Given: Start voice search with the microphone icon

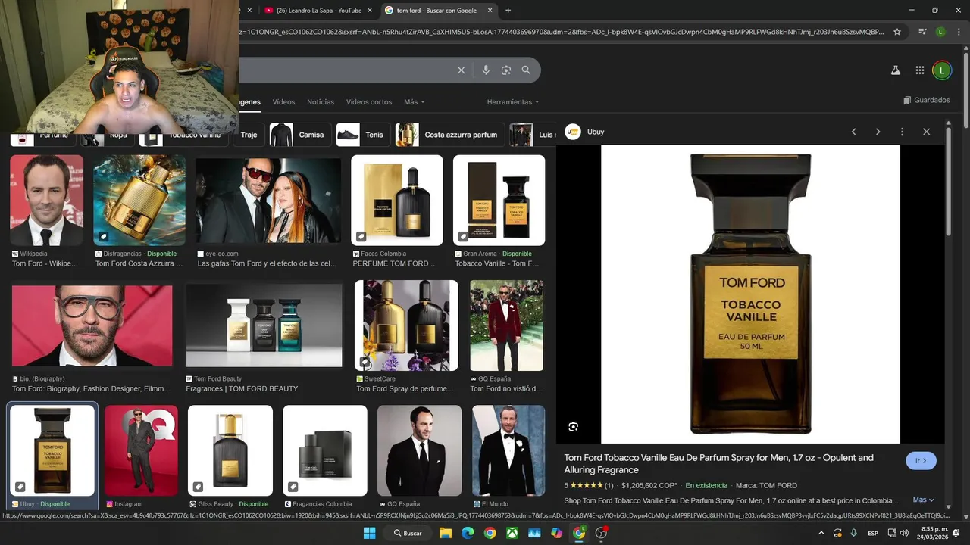Looking at the screenshot, I should click(x=486, y=70).
